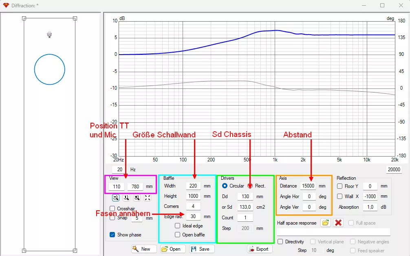Screen dimensions: 410x256
Task: Click the zoom out magnifier icon
Action: [115, 198]
